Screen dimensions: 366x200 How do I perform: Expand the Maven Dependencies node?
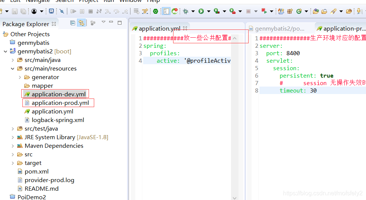pos(13,146)
